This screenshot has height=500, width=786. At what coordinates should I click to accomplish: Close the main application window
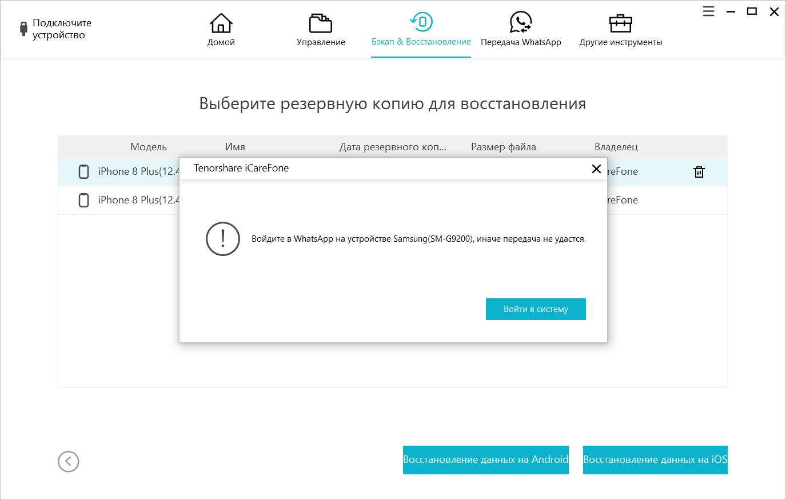pyautogui.click(x=774, y=11)
